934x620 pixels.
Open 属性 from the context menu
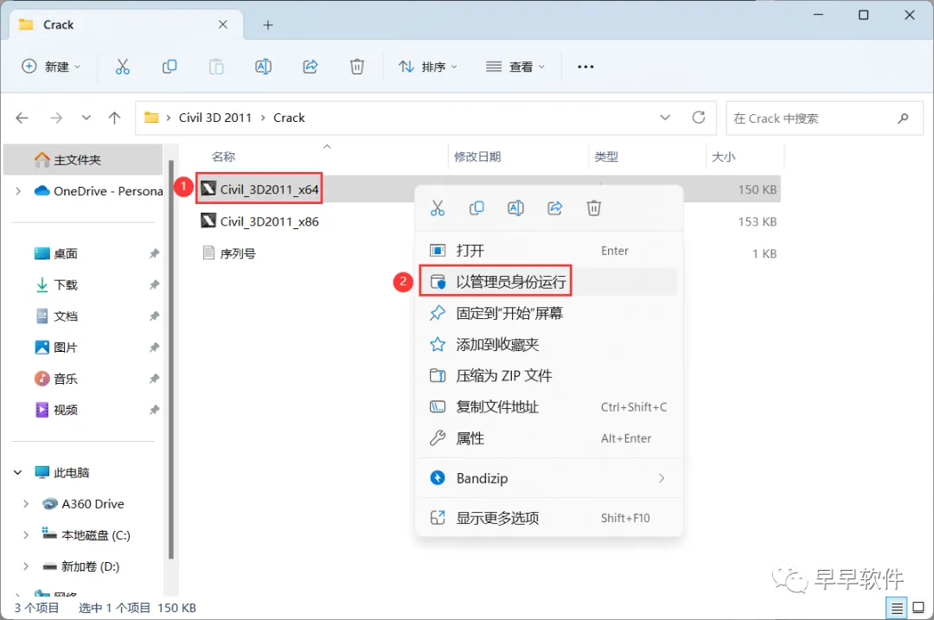[548, 438]
